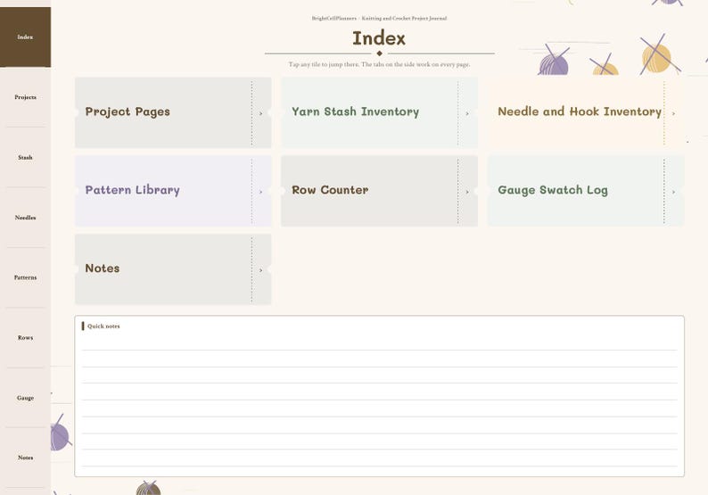Open the Gauge side tab
This screenshot has height=495, width=708.
click(x=25, y=398)
